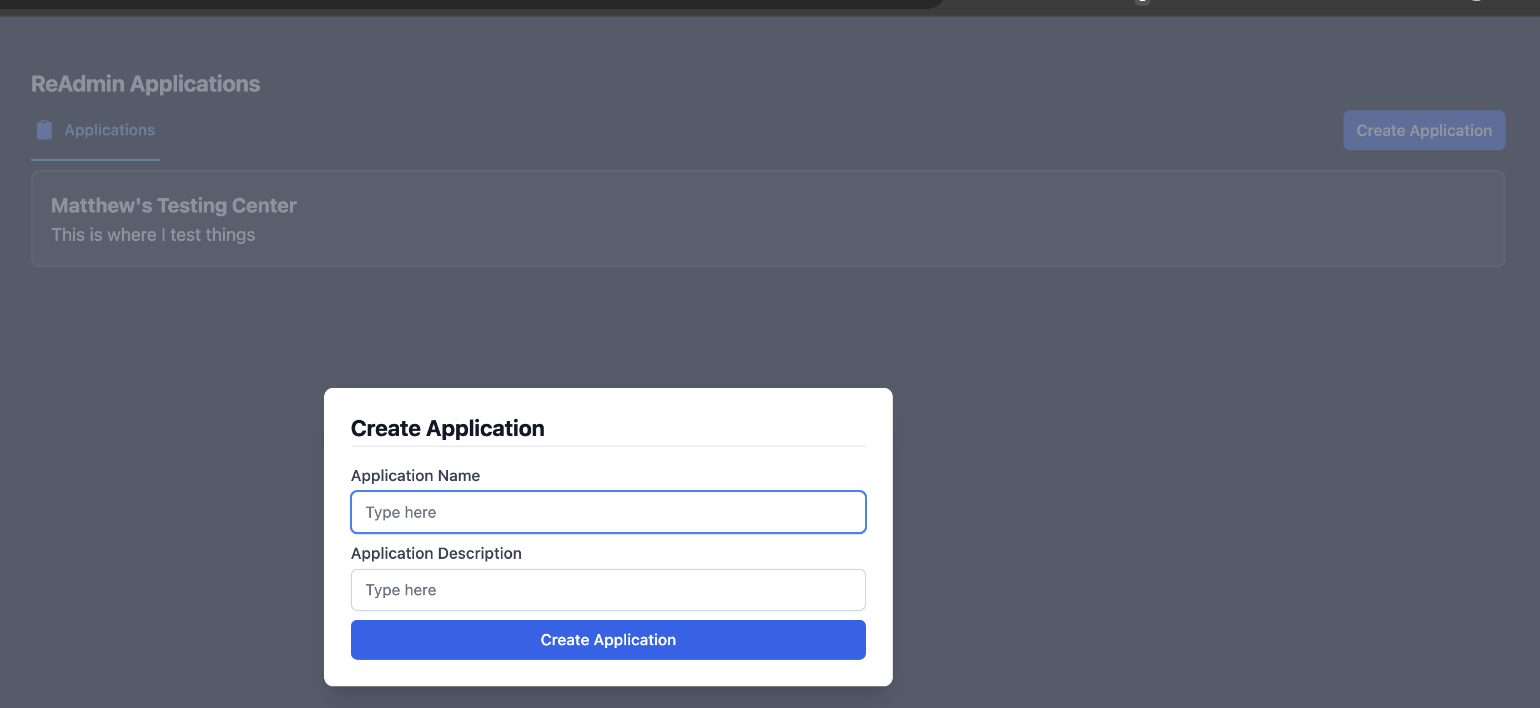Switch to the Applications tab
The width and height of the screenshot is (1540, 708).
[x=109, y=130]
